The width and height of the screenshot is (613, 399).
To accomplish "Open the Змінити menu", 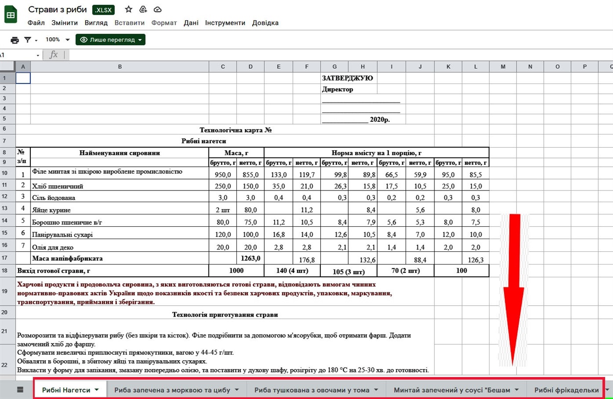I will 65,23.
